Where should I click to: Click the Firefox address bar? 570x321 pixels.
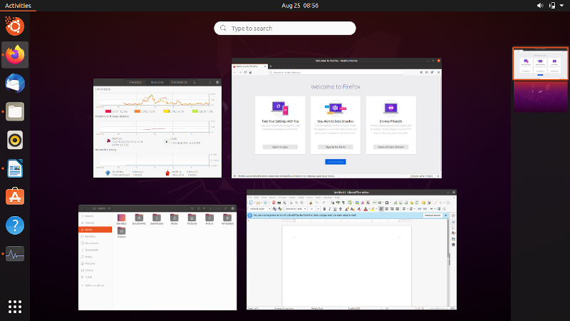(336, 73)
